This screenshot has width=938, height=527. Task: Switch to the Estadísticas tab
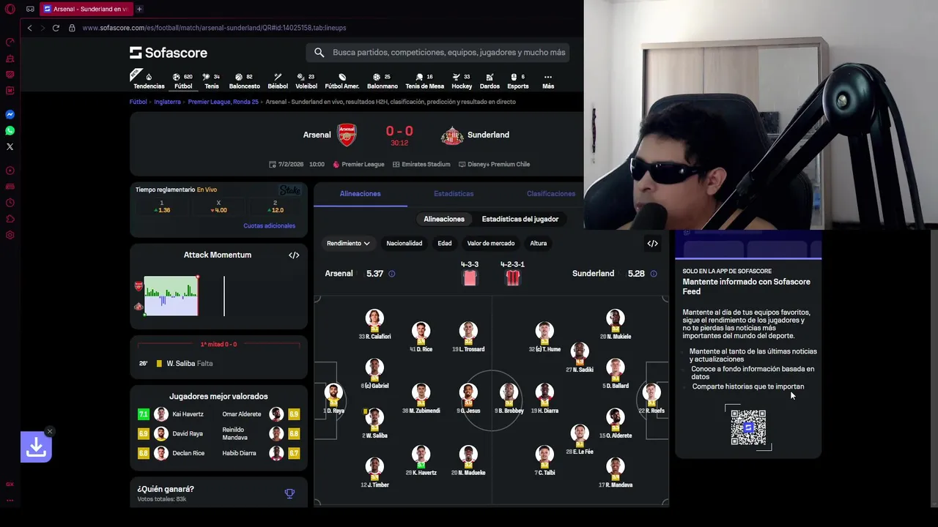coord(454,194)
